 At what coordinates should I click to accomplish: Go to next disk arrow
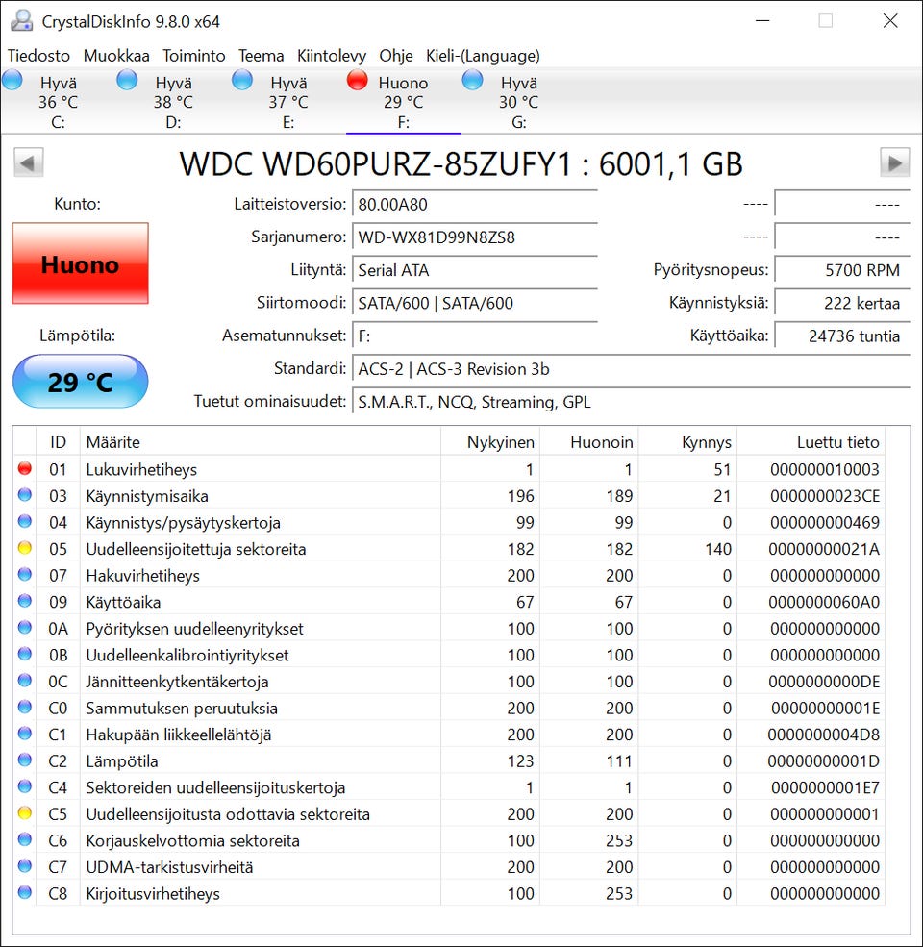(894, 162)
